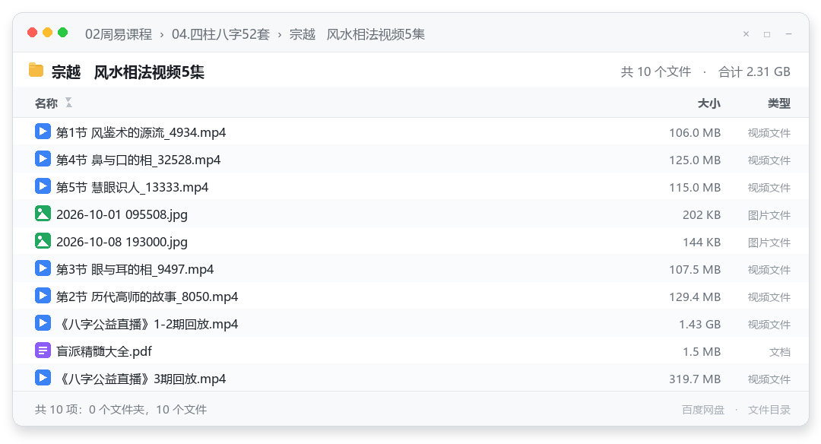The width and height of the screenshot is (821, 444).
Task: Click the red close traffic light
Action: [33, 33]
